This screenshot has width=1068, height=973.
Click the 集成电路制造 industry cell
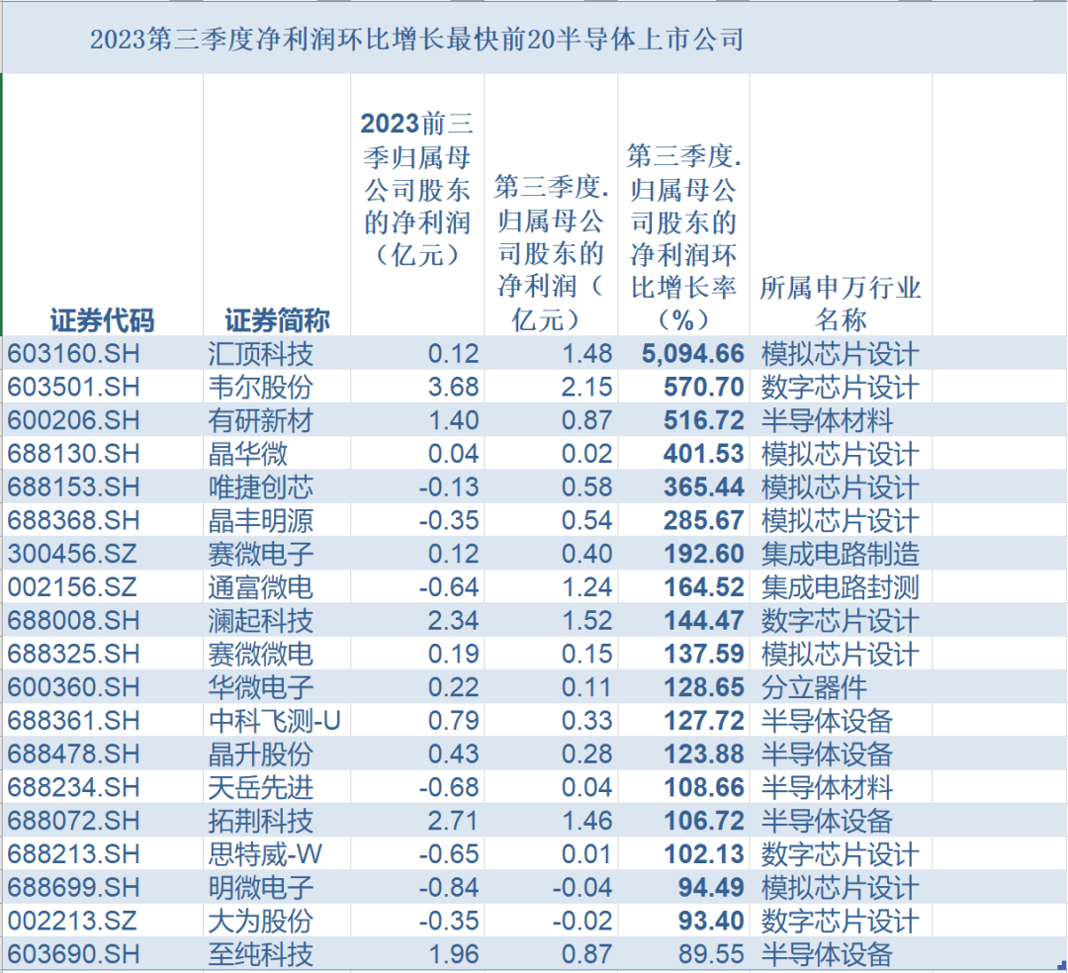point(841,554)
